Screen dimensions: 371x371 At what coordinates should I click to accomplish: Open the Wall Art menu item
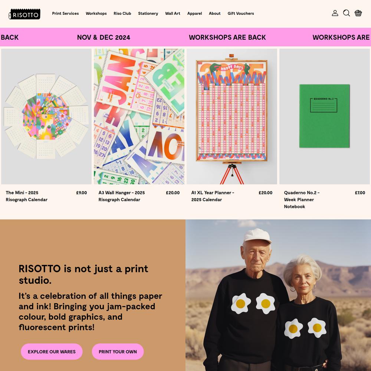coord(173,13)
